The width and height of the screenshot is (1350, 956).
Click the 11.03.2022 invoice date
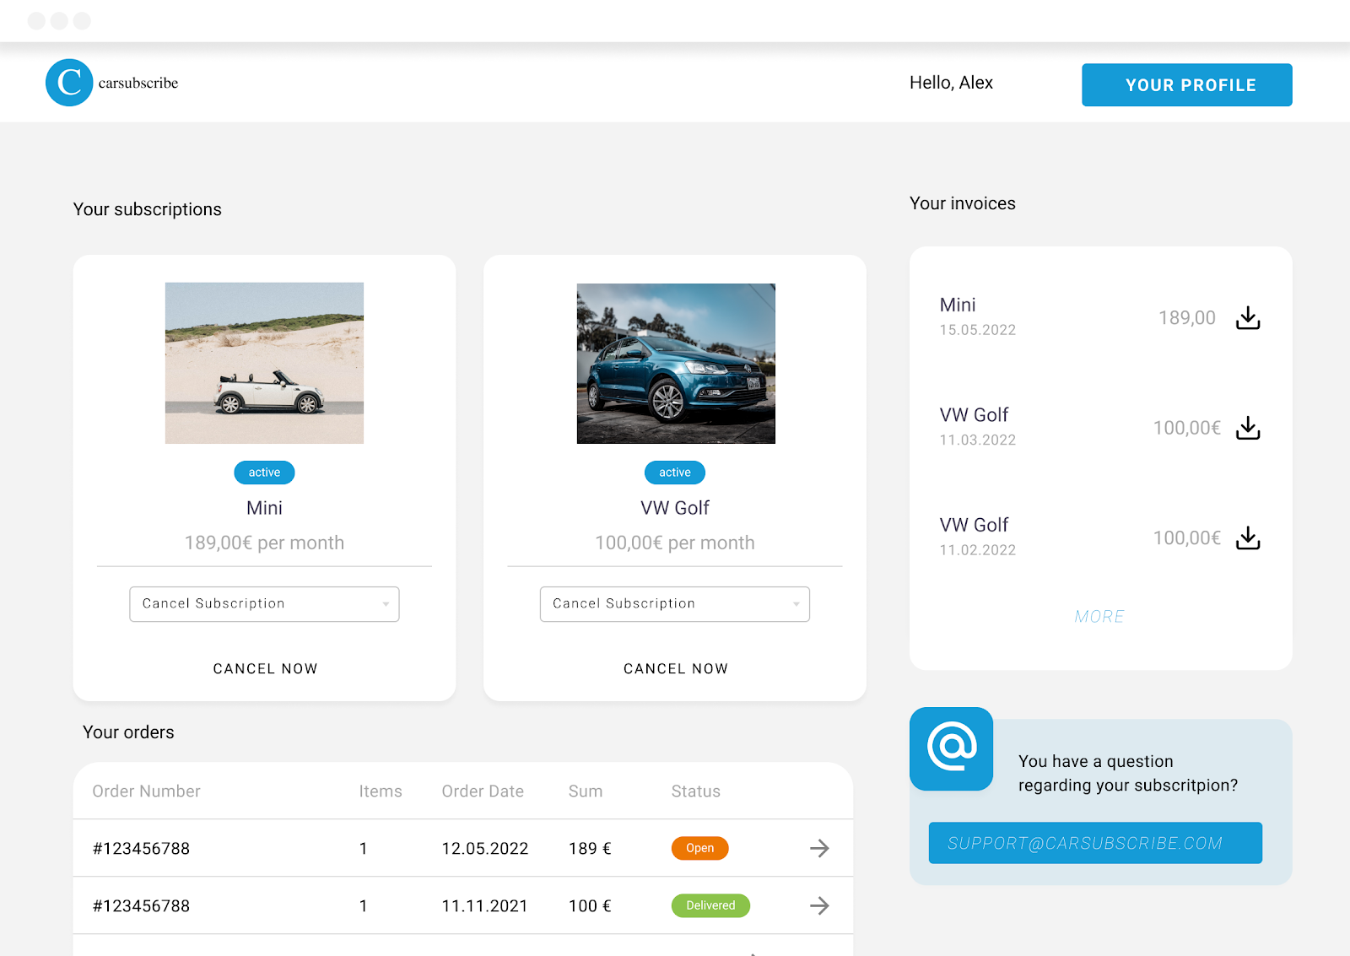(978, 440)
